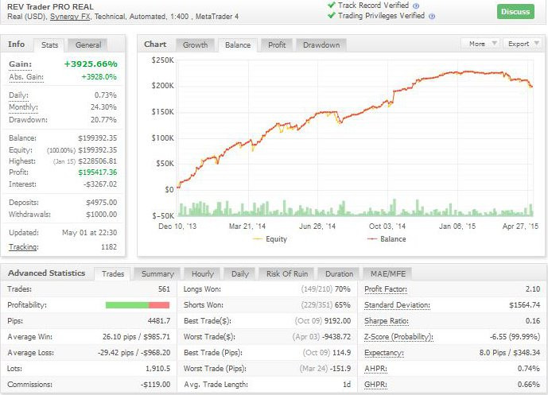Click the 1,910.5 Lots value
The height and width of the screenshot is (395, 548).
click(158, 369)
